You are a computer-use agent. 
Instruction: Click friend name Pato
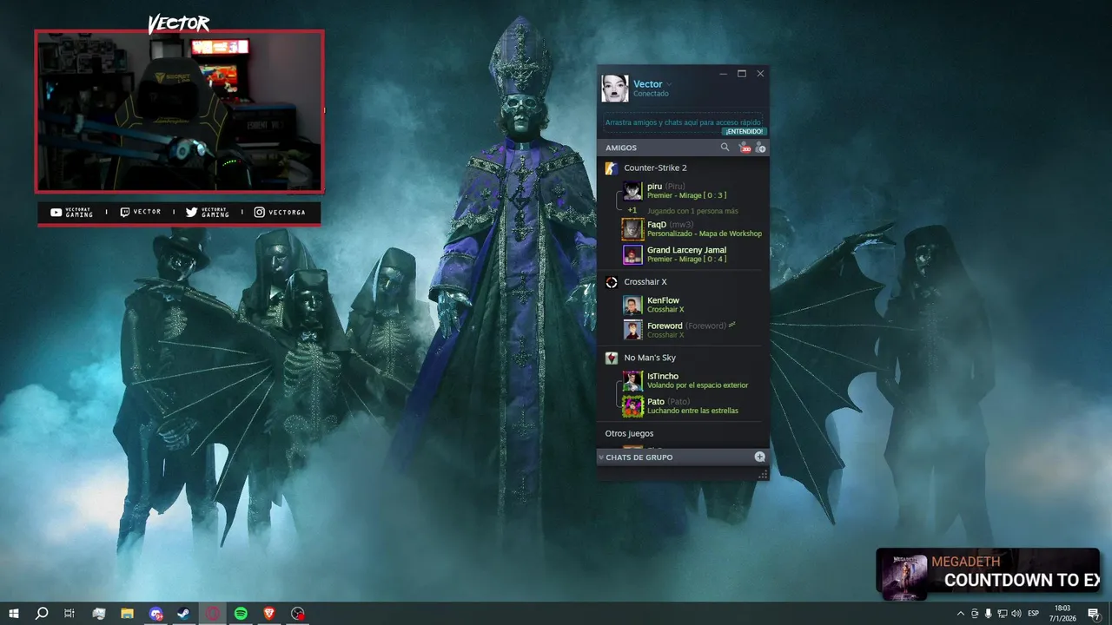[656, 401]
